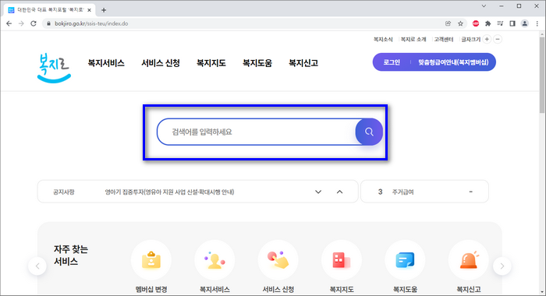
Task: Bookmark this page with star icon
Action: 460,23
